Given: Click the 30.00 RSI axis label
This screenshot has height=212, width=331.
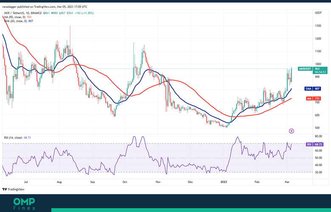Looking at the screenshot, I should [x=318, y=172].
